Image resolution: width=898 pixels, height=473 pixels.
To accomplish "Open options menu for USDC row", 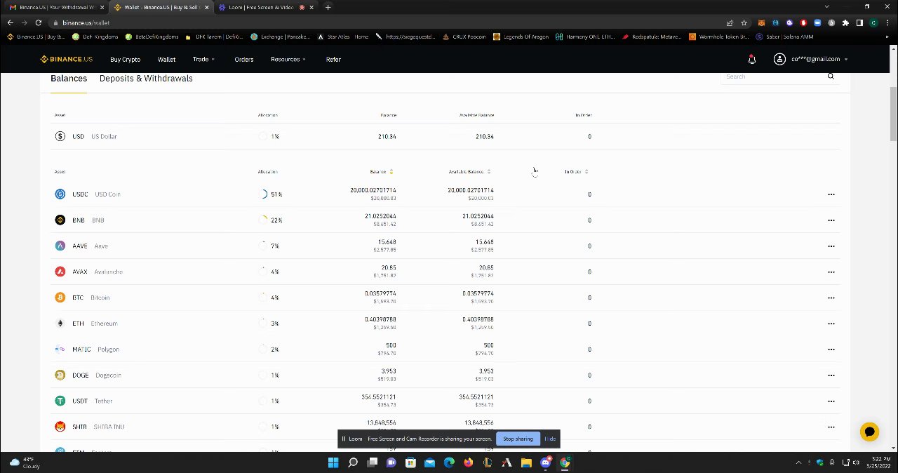I will (831, 194).
